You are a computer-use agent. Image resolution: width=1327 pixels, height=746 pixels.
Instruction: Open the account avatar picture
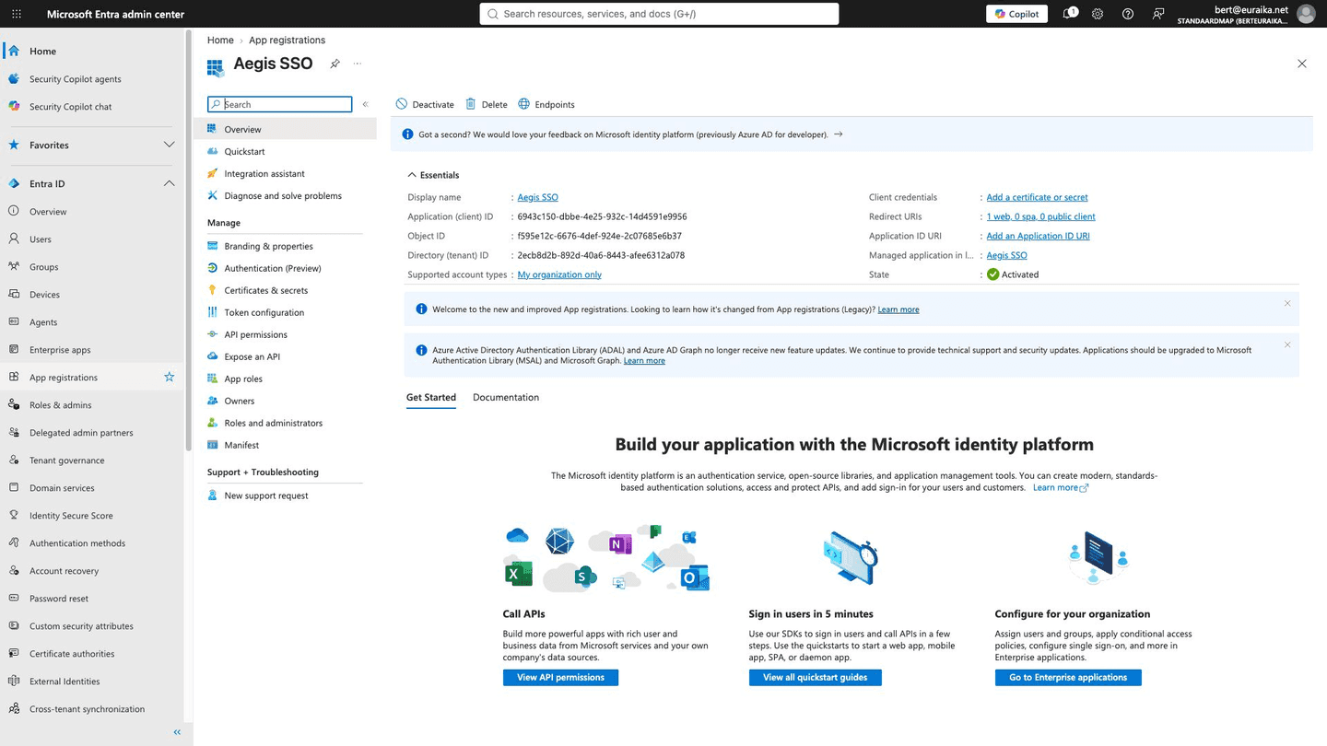(x=1305, y=14)
